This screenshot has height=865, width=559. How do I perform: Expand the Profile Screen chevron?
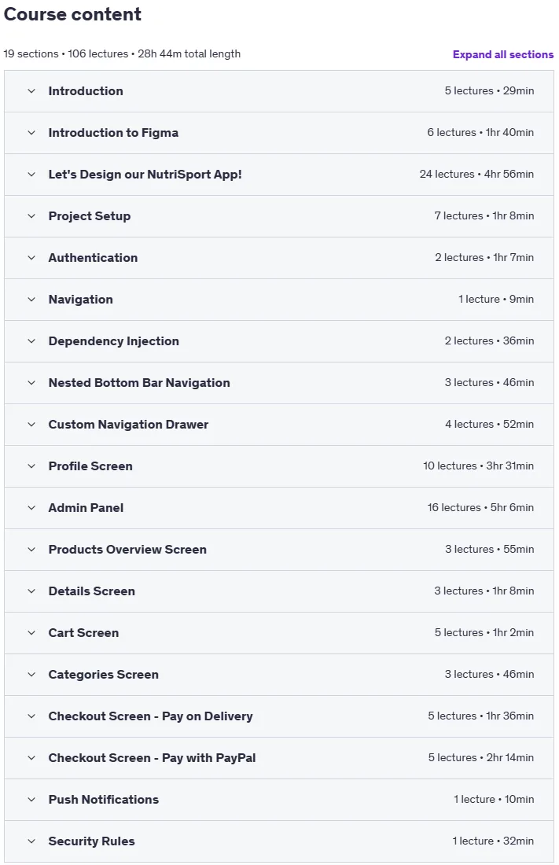(x=31, y=466)
